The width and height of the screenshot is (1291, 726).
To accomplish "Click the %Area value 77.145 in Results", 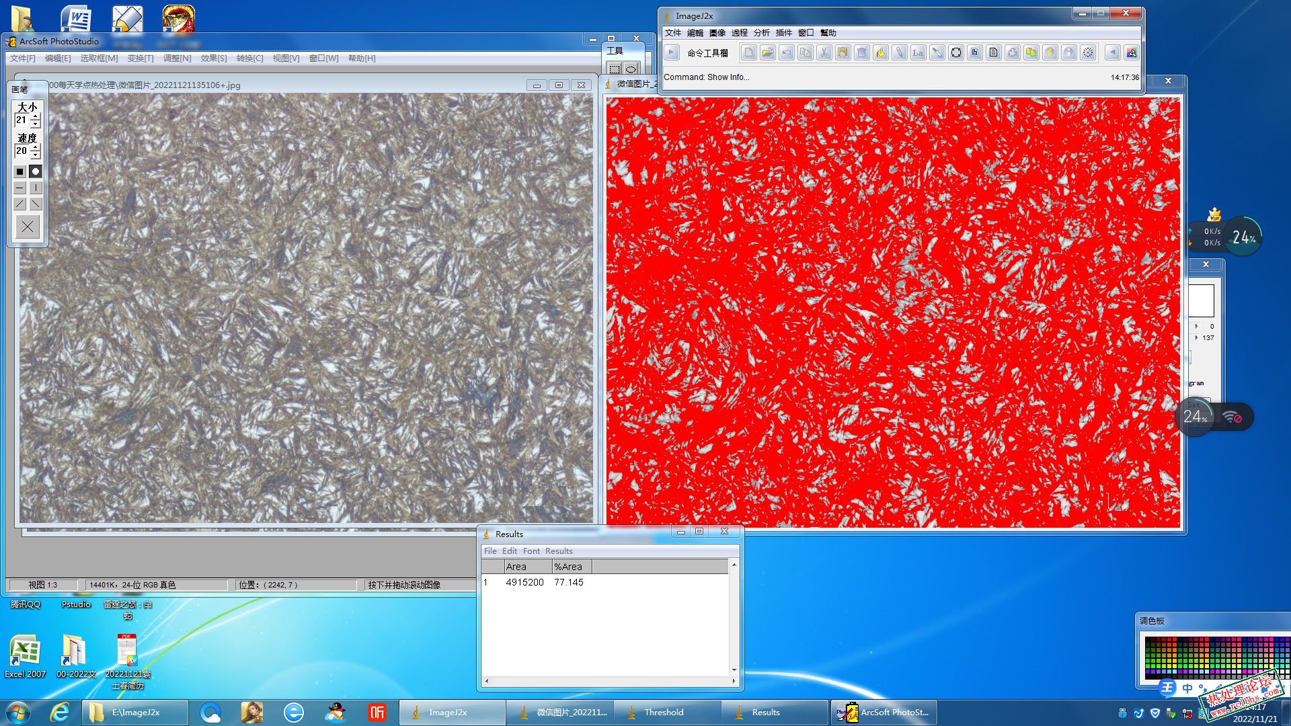I will click(x=569, y=582).
